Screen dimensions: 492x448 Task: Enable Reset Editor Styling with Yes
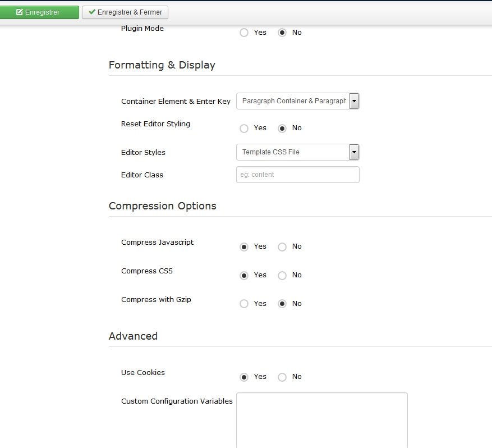(x=244, y=129)
